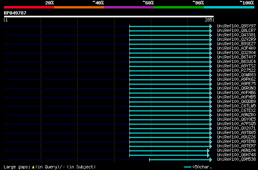Select label UniRef100_A9U226
Viewport: 258px width, 170px height.
(x=236, y=137)
